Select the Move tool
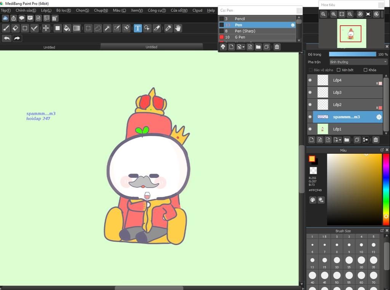This screenshot has width=390, height=290. [46, 28]
